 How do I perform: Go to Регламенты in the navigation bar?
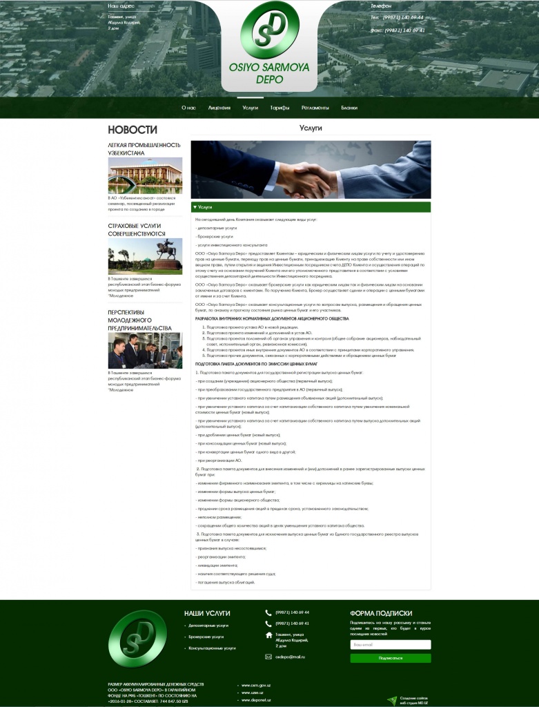[x=315, y=108]
